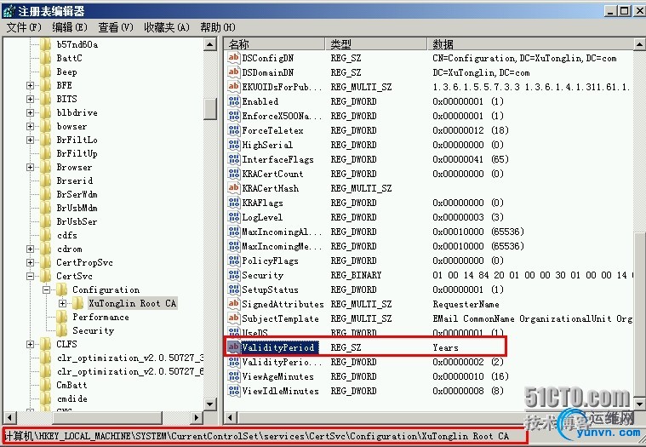The width and height of the screenshot is (646, 447).
Task: Select the BrUsbSer key in tree
Action: (x=77, y=221)
